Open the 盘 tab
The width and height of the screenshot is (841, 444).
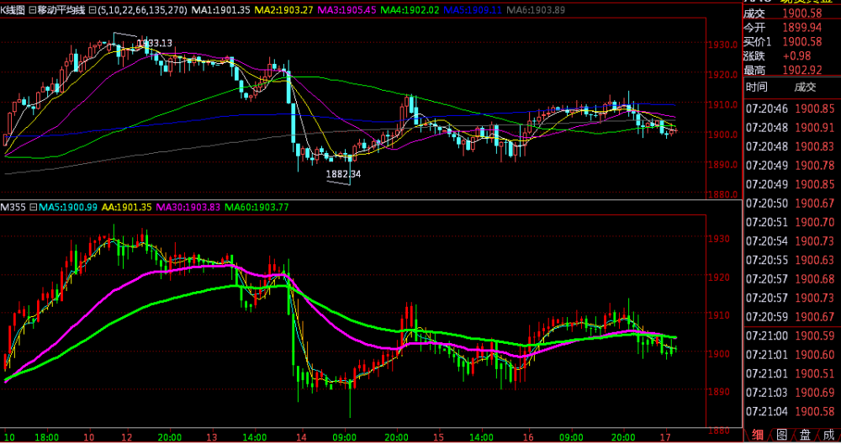[805, 435]
